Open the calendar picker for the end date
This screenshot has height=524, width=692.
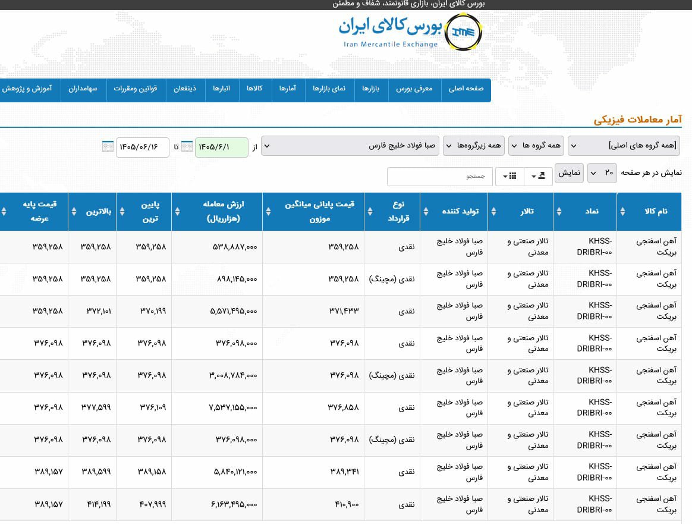(108, 146)
